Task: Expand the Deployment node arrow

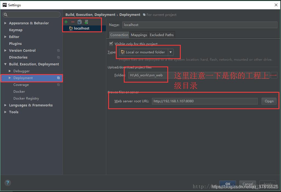Action: [10, 78]
